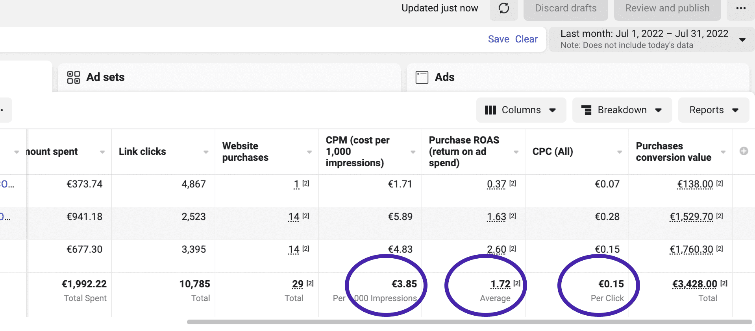Image resolution: width=755 pixels, height=331 pixels.
Task: Click the Columns bars icon
Action: pyautogui.click(x=490, y=110)
